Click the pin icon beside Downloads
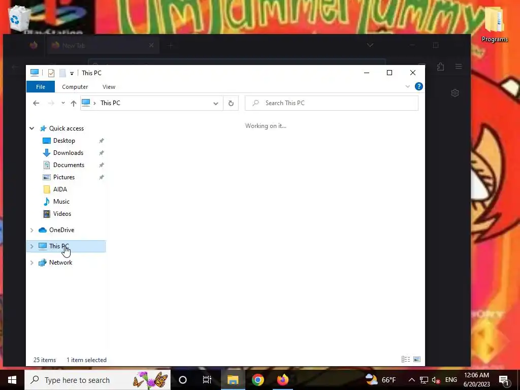This screenshot has width=520, height=390. point(102,153)
